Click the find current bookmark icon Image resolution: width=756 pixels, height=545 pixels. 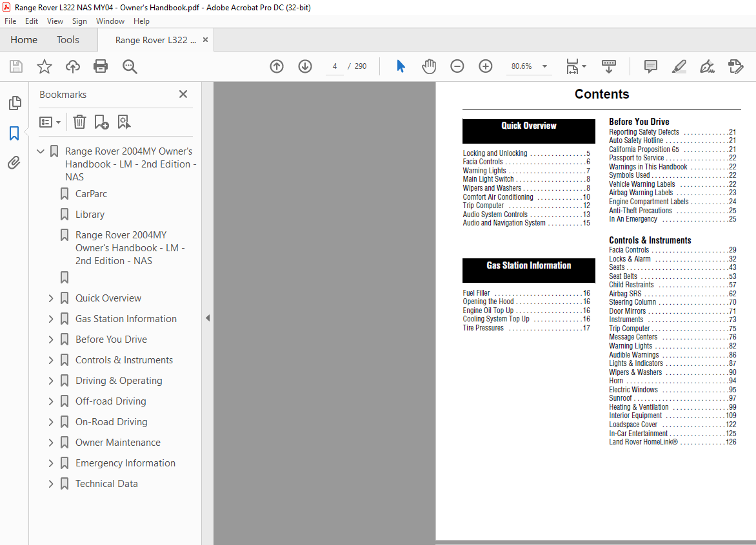(124, 122)
